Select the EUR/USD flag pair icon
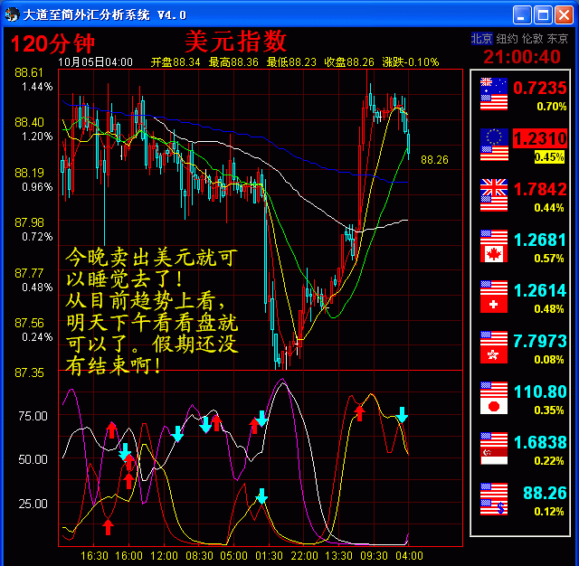The width and height of the screenshot is (579, 566). (494, 145)
